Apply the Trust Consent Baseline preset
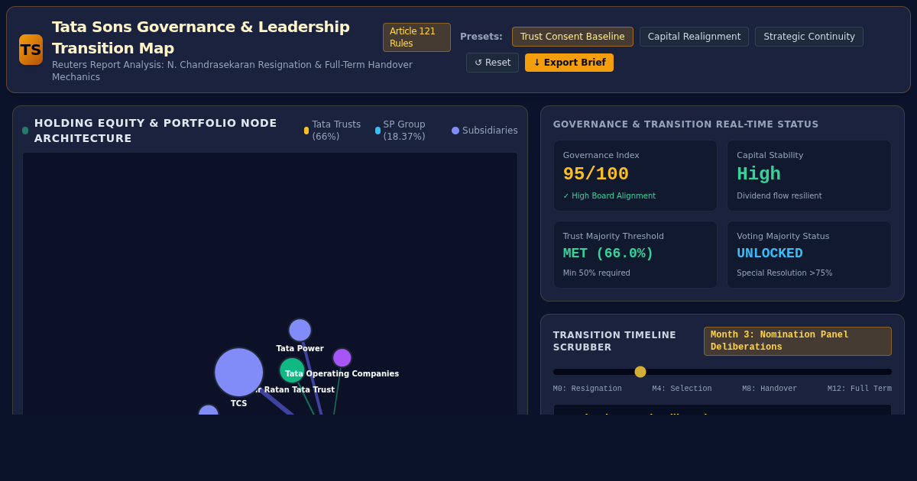The image size is (917, 481). click(572, 37)
